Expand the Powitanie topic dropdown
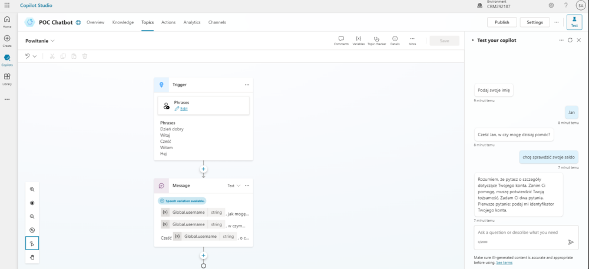 53,41
